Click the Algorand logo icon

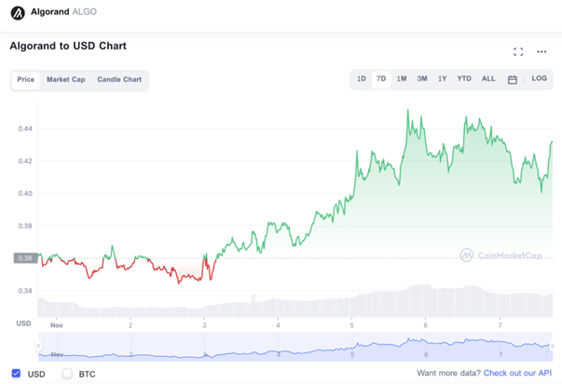[x=18, y=13]
